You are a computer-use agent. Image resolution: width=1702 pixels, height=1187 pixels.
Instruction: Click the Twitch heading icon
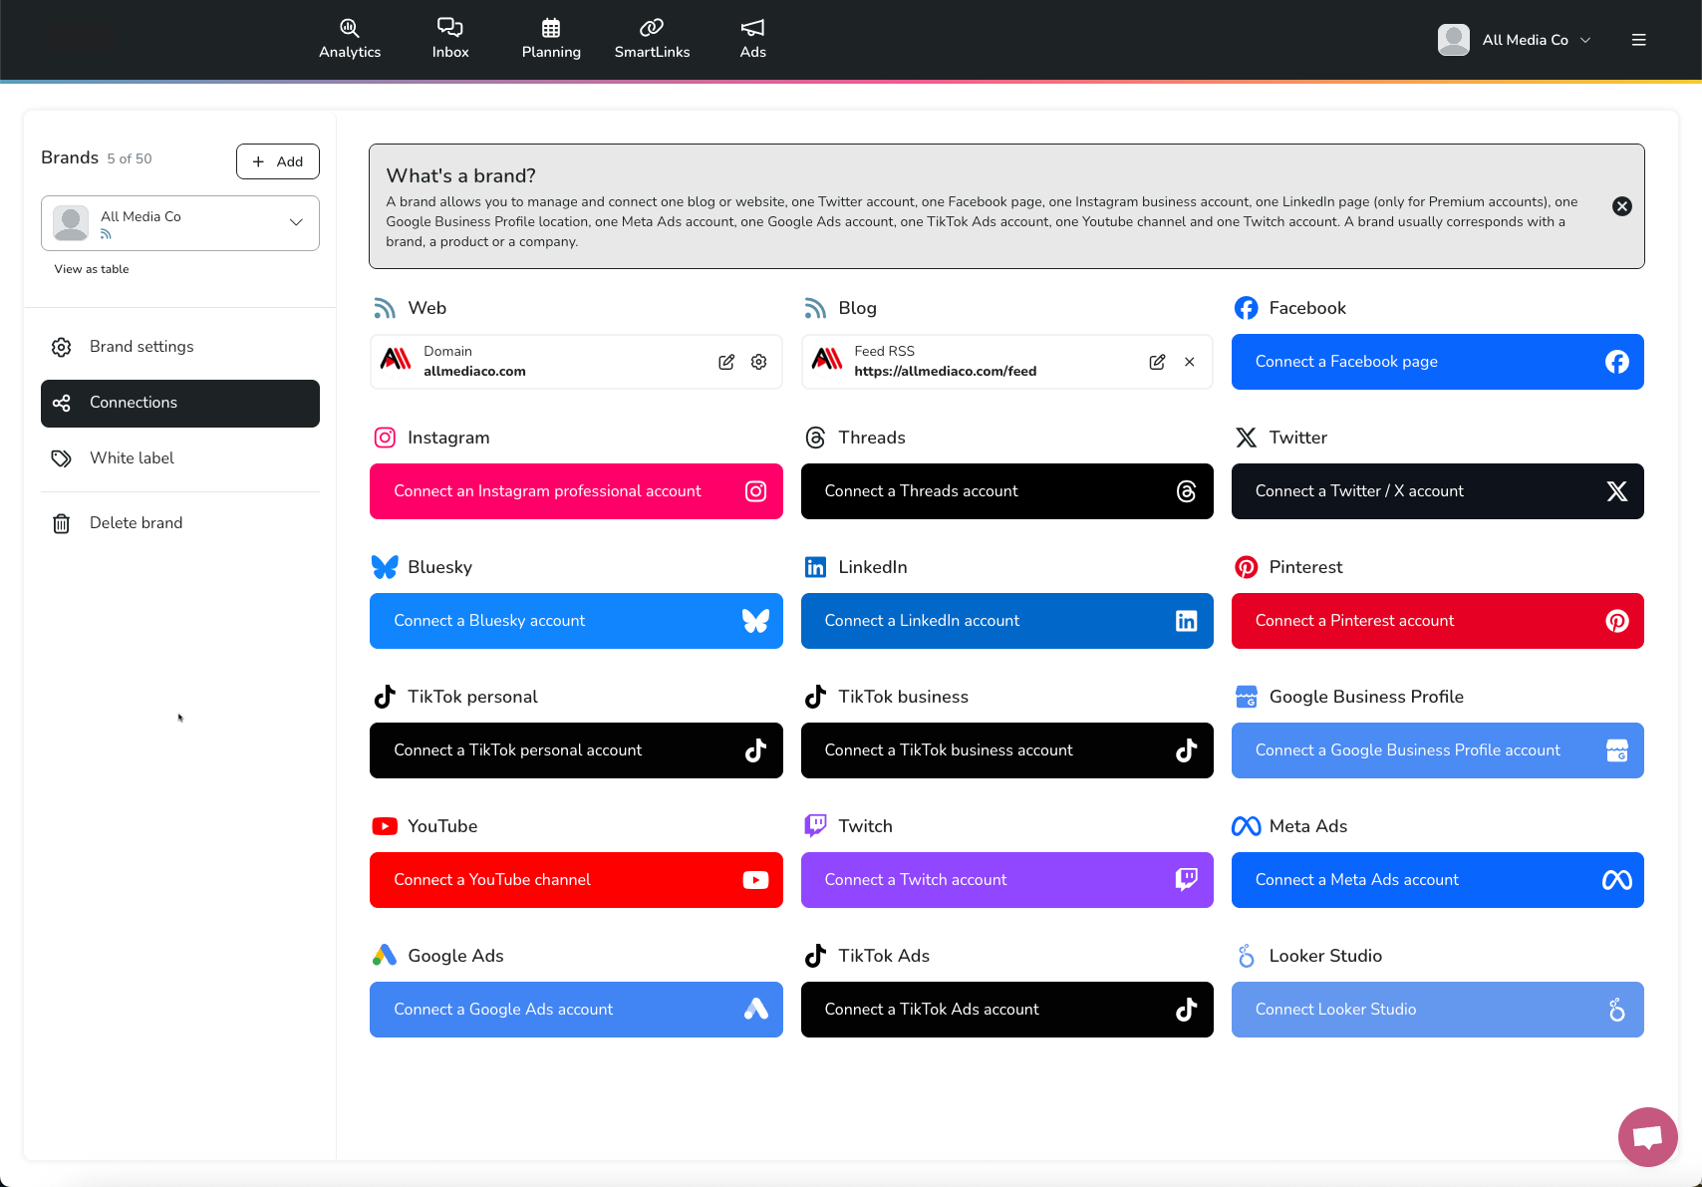pos(815,825)
